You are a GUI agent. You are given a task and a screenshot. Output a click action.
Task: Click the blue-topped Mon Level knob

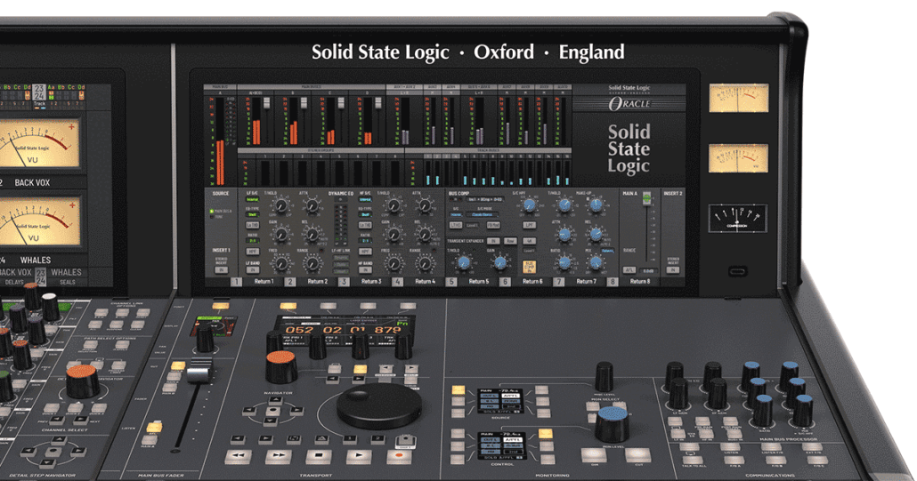pyautogui.click(x=613, y=424)
